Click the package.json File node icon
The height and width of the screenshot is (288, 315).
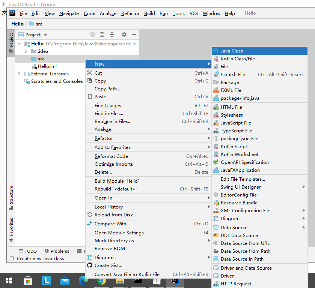pos(216,138)
